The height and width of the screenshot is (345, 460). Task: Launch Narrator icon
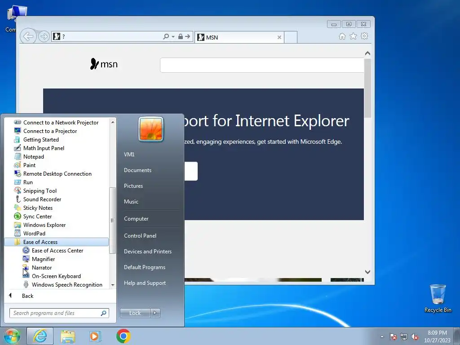pyautogui.click(x=26, y=267)
